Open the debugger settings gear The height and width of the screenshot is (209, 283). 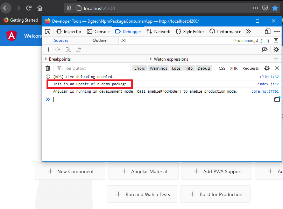pos(276,49)
